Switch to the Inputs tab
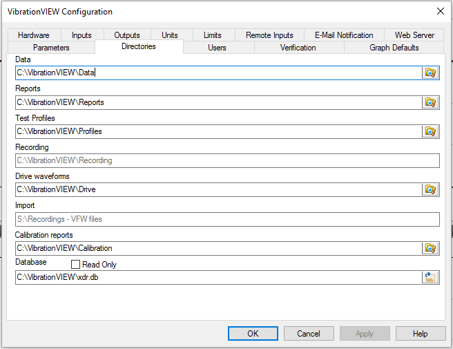Screen dimensions: 453x349 [81, 35]
